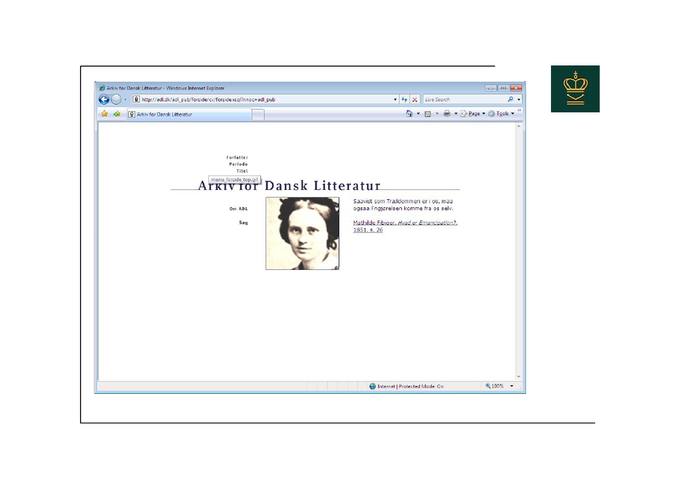Viewport: 678px width, 479px height.
Task: Expand the address bar history dropdown
Action: coord(395,100)
